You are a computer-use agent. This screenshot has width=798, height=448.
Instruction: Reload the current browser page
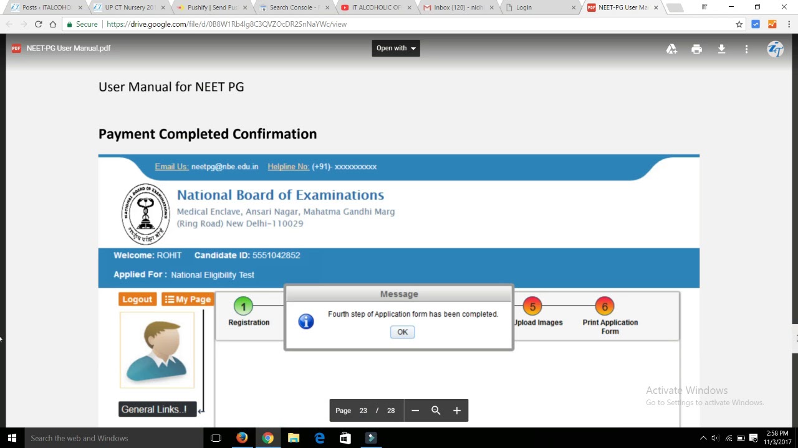click(x=38, y=24)
